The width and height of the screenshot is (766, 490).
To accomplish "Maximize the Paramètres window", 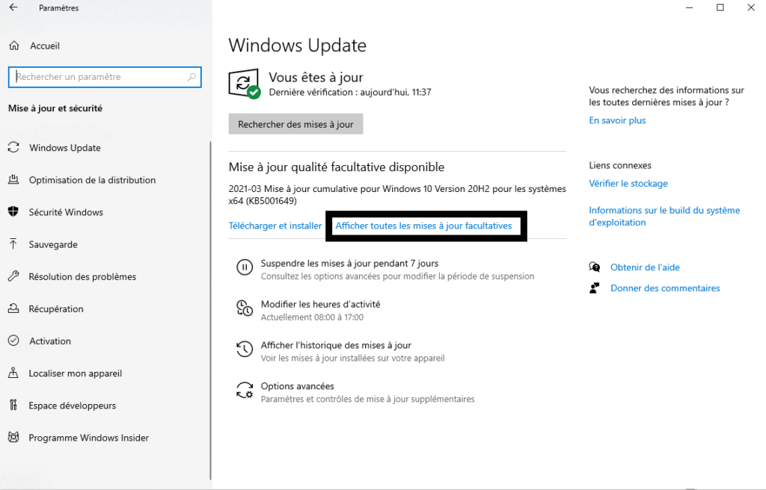I will click(x=720, y=7).
